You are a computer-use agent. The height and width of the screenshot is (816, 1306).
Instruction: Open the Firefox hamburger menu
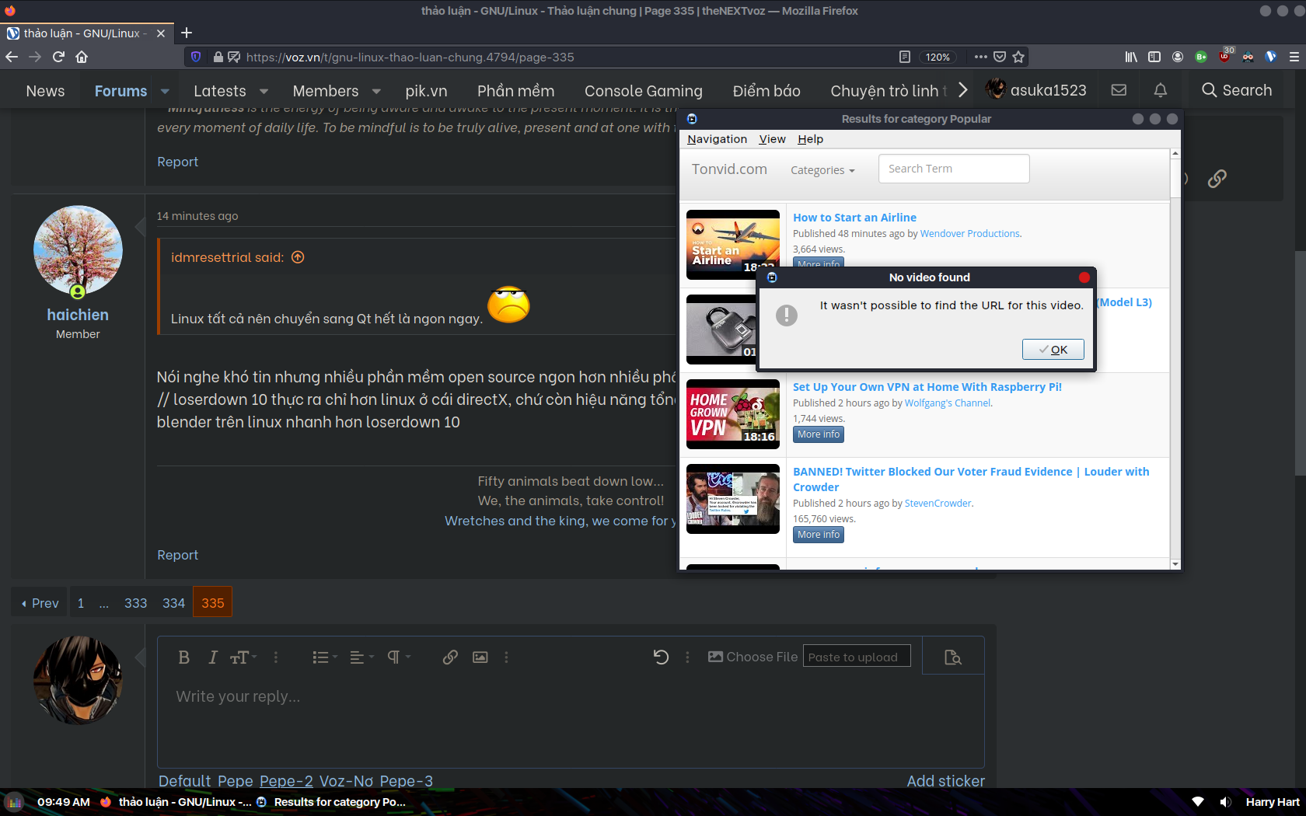(1294, 57)
